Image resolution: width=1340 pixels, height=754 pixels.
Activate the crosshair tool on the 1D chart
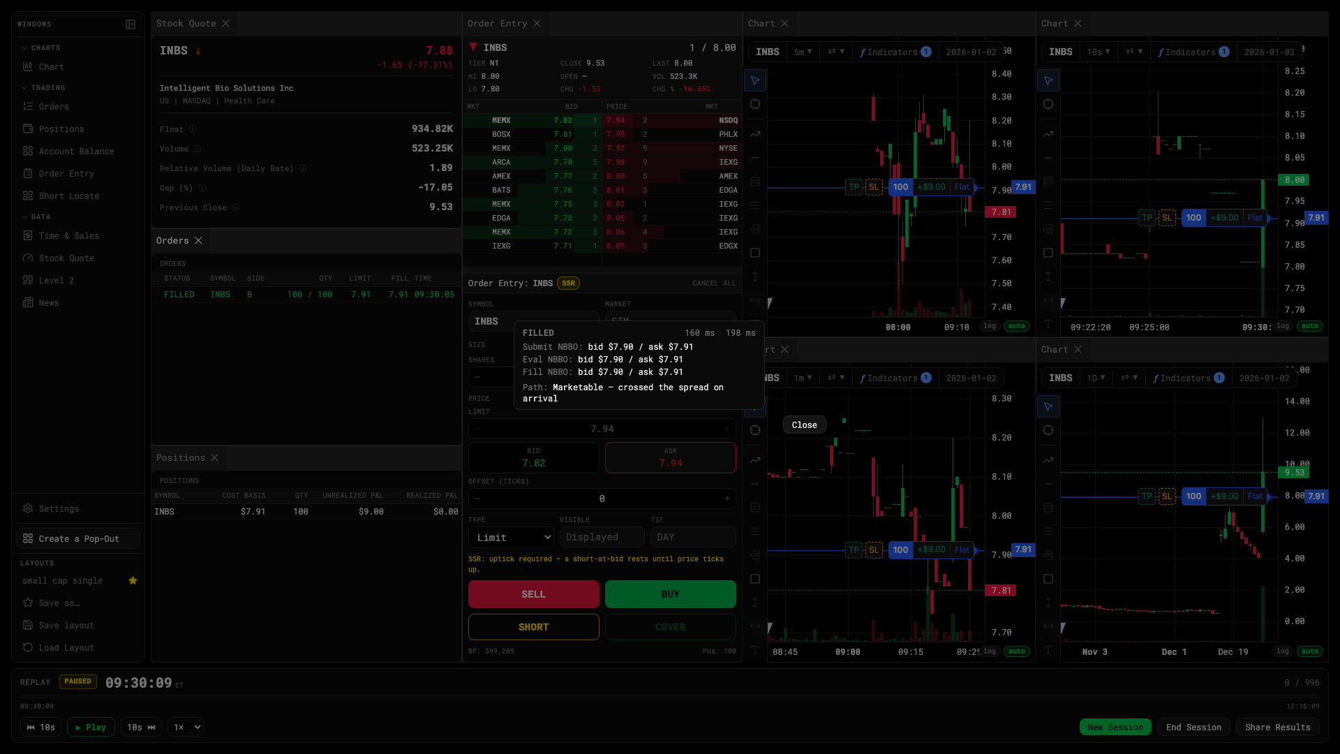click(x=1048, y=430)
